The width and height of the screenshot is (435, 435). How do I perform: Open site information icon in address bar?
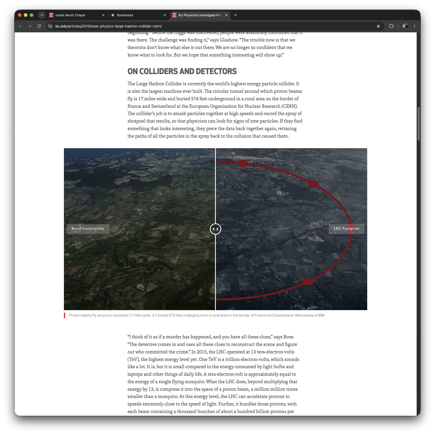pyautogui.click(x=50, y=26)
